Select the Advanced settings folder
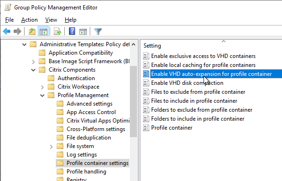Screen dimensions: 282x181 pyautogui.click(x=89, y=104)
